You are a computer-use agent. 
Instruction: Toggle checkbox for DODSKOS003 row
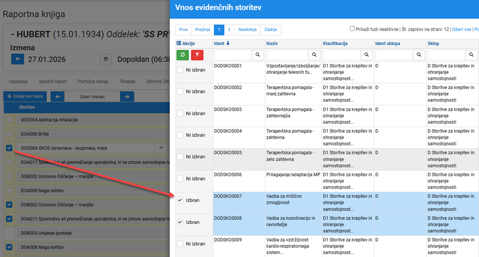coord(180,113)
